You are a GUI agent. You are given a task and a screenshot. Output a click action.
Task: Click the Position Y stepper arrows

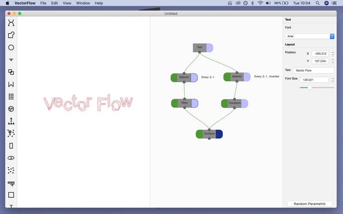[333, 61]
